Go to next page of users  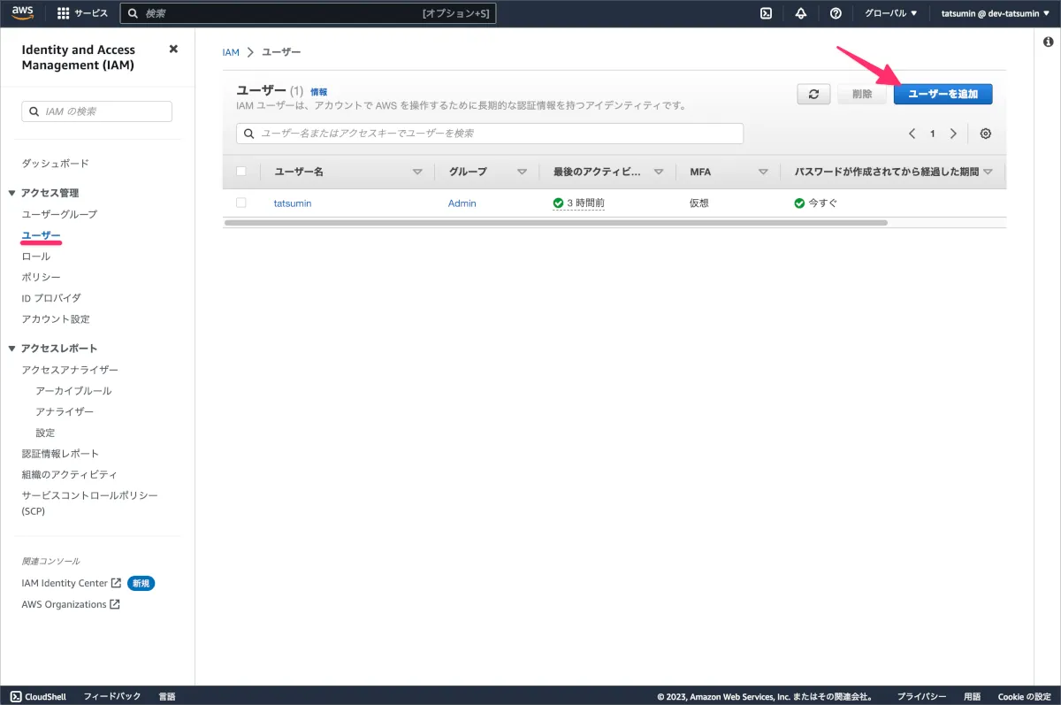953,134
